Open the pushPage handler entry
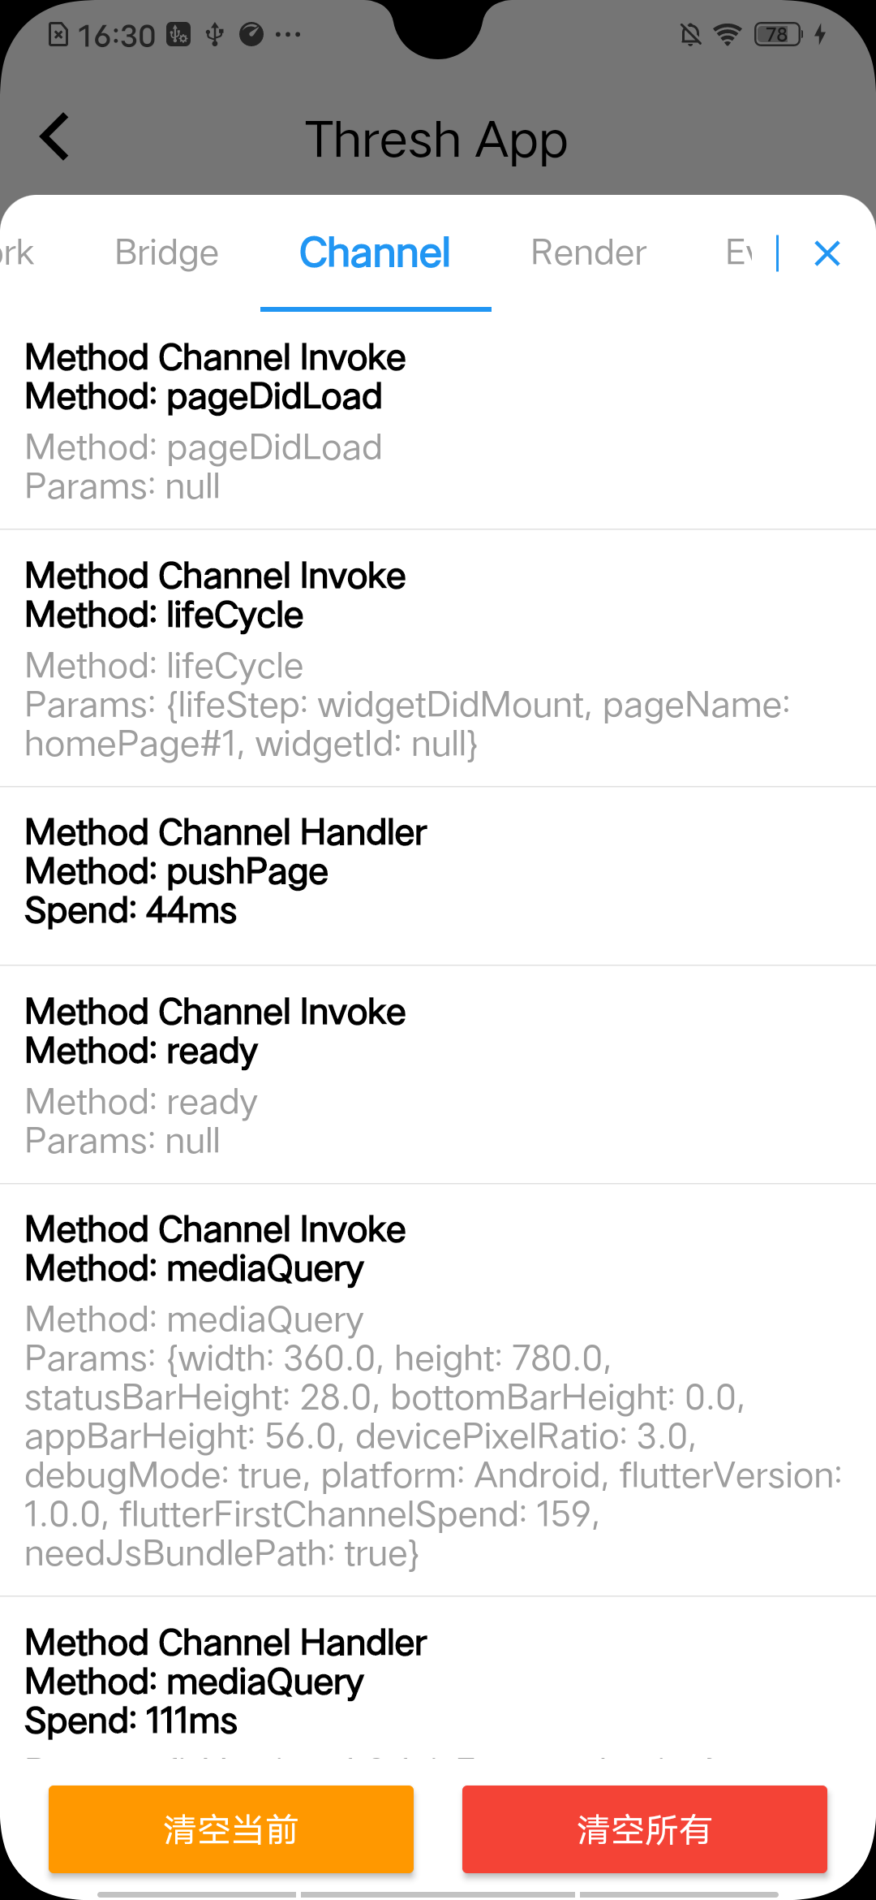The width and height of the screenshot is (876, 1900). point(438,876)
